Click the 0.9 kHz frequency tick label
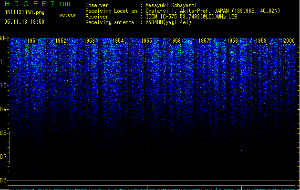This screenshot has width=300, height=190. (x=4, y=109)
